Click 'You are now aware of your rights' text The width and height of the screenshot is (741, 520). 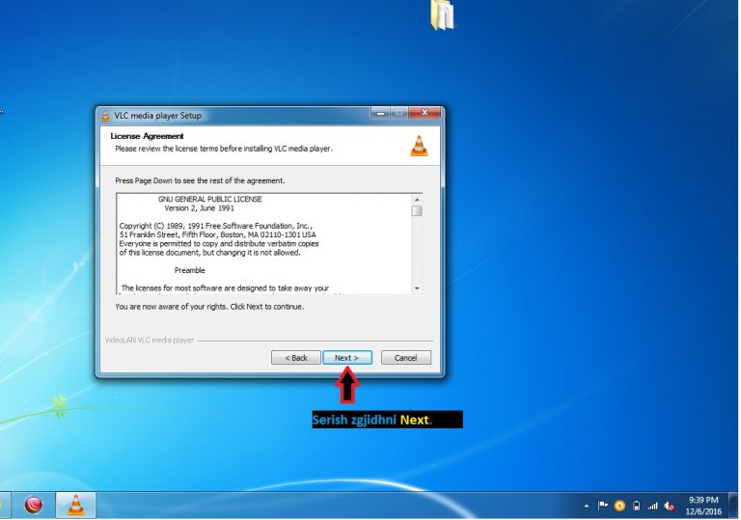(x=209, y=307)
